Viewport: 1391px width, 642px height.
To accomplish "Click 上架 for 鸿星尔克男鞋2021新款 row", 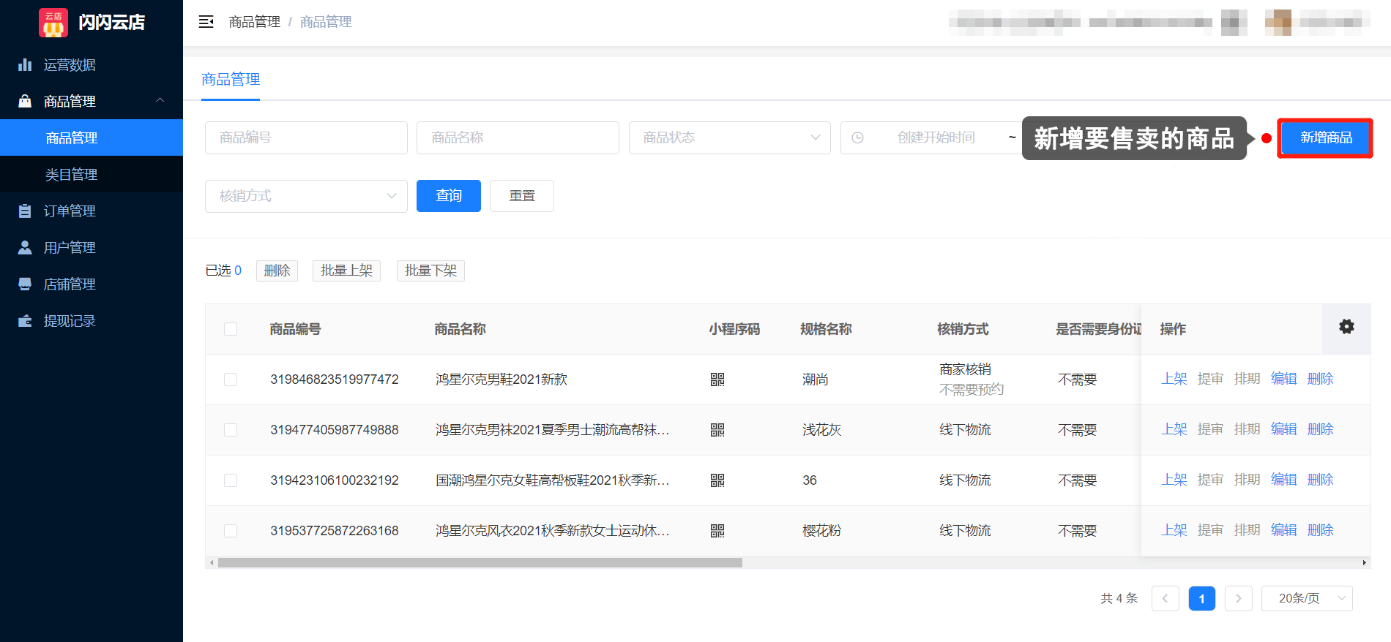I will [1174, 379].
